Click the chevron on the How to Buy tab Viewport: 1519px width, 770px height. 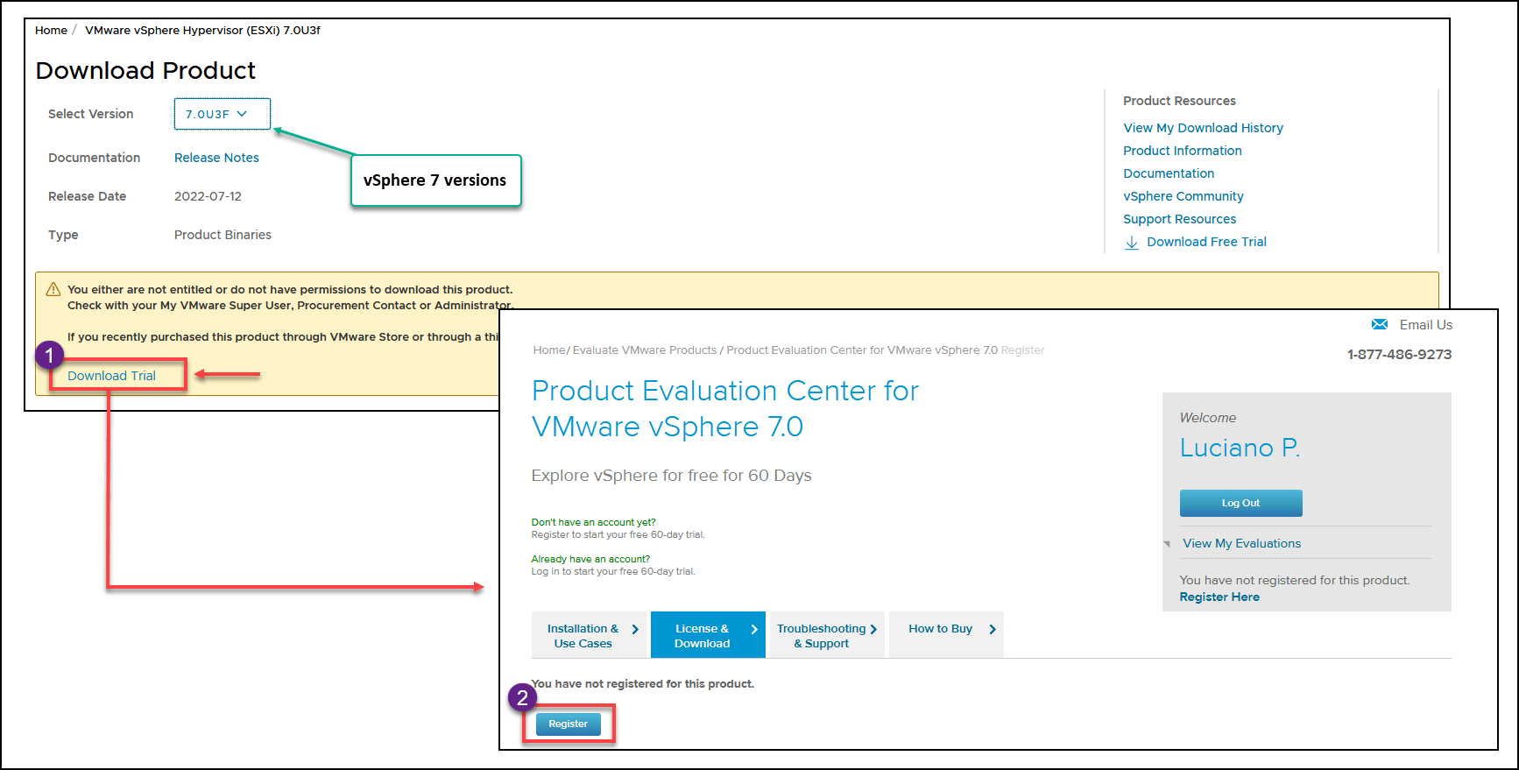click(993, 629)
